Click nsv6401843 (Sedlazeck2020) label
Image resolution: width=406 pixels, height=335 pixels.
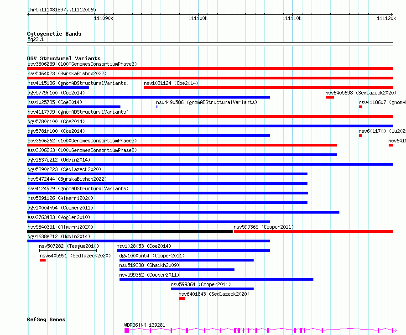[x=214, y=294]
